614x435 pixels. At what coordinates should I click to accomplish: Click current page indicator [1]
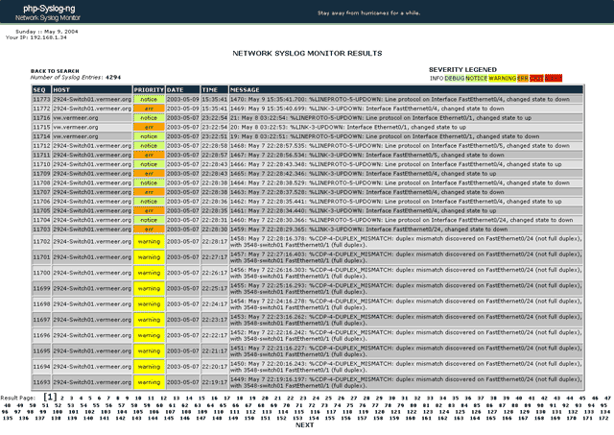point(50,397)
